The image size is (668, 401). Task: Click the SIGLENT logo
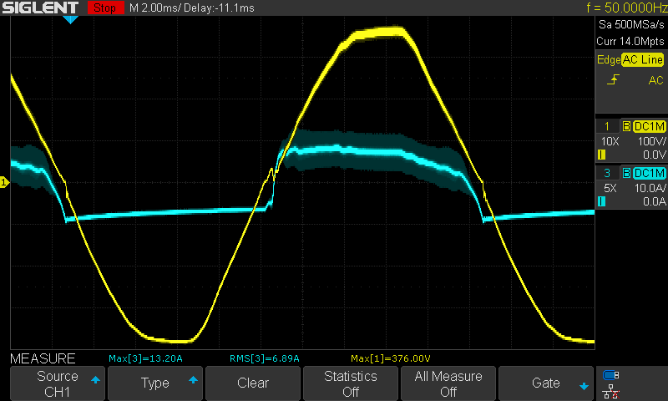[x=40, y=8]
